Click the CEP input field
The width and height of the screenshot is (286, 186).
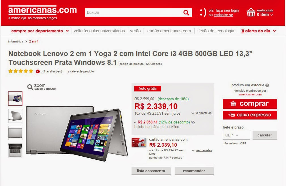(236, 135)
